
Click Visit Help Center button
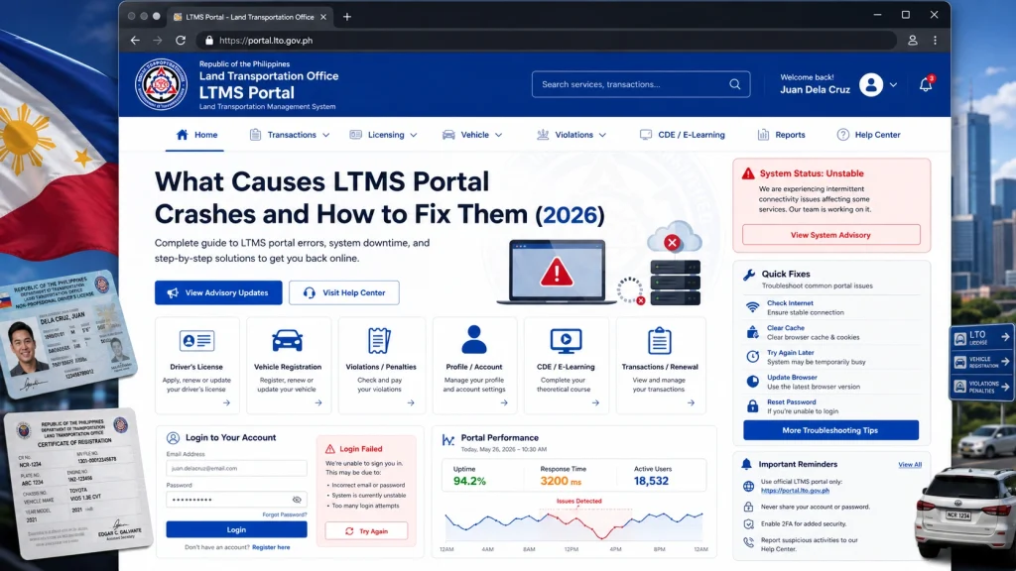tap(344, 292)
